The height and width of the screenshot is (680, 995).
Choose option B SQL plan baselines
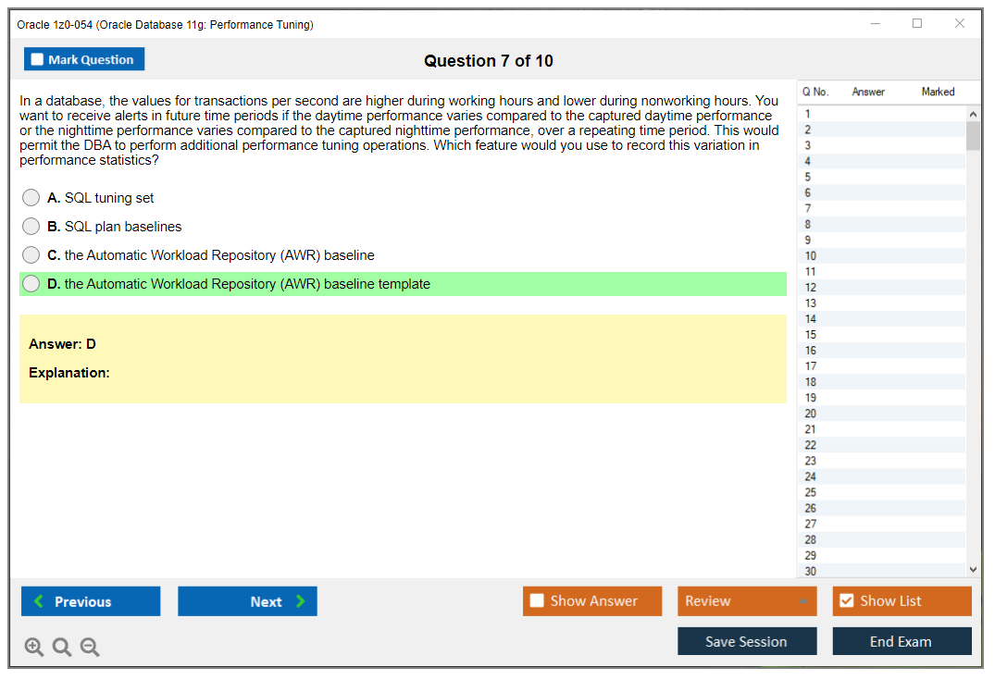(31, 227)
